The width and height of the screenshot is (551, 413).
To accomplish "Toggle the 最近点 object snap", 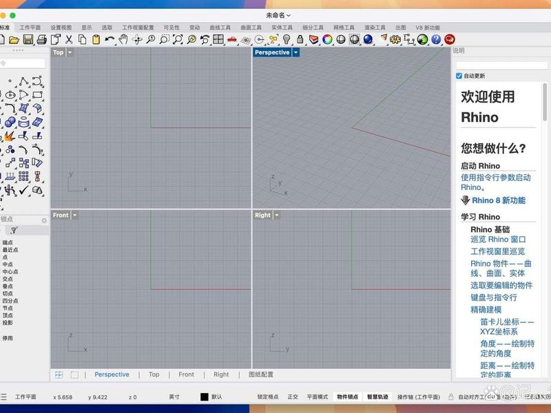I will tap(10, 250).
